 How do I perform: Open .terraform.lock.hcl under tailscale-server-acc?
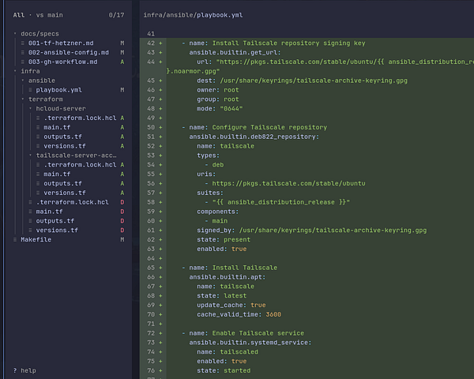click(x=80, y=165)
